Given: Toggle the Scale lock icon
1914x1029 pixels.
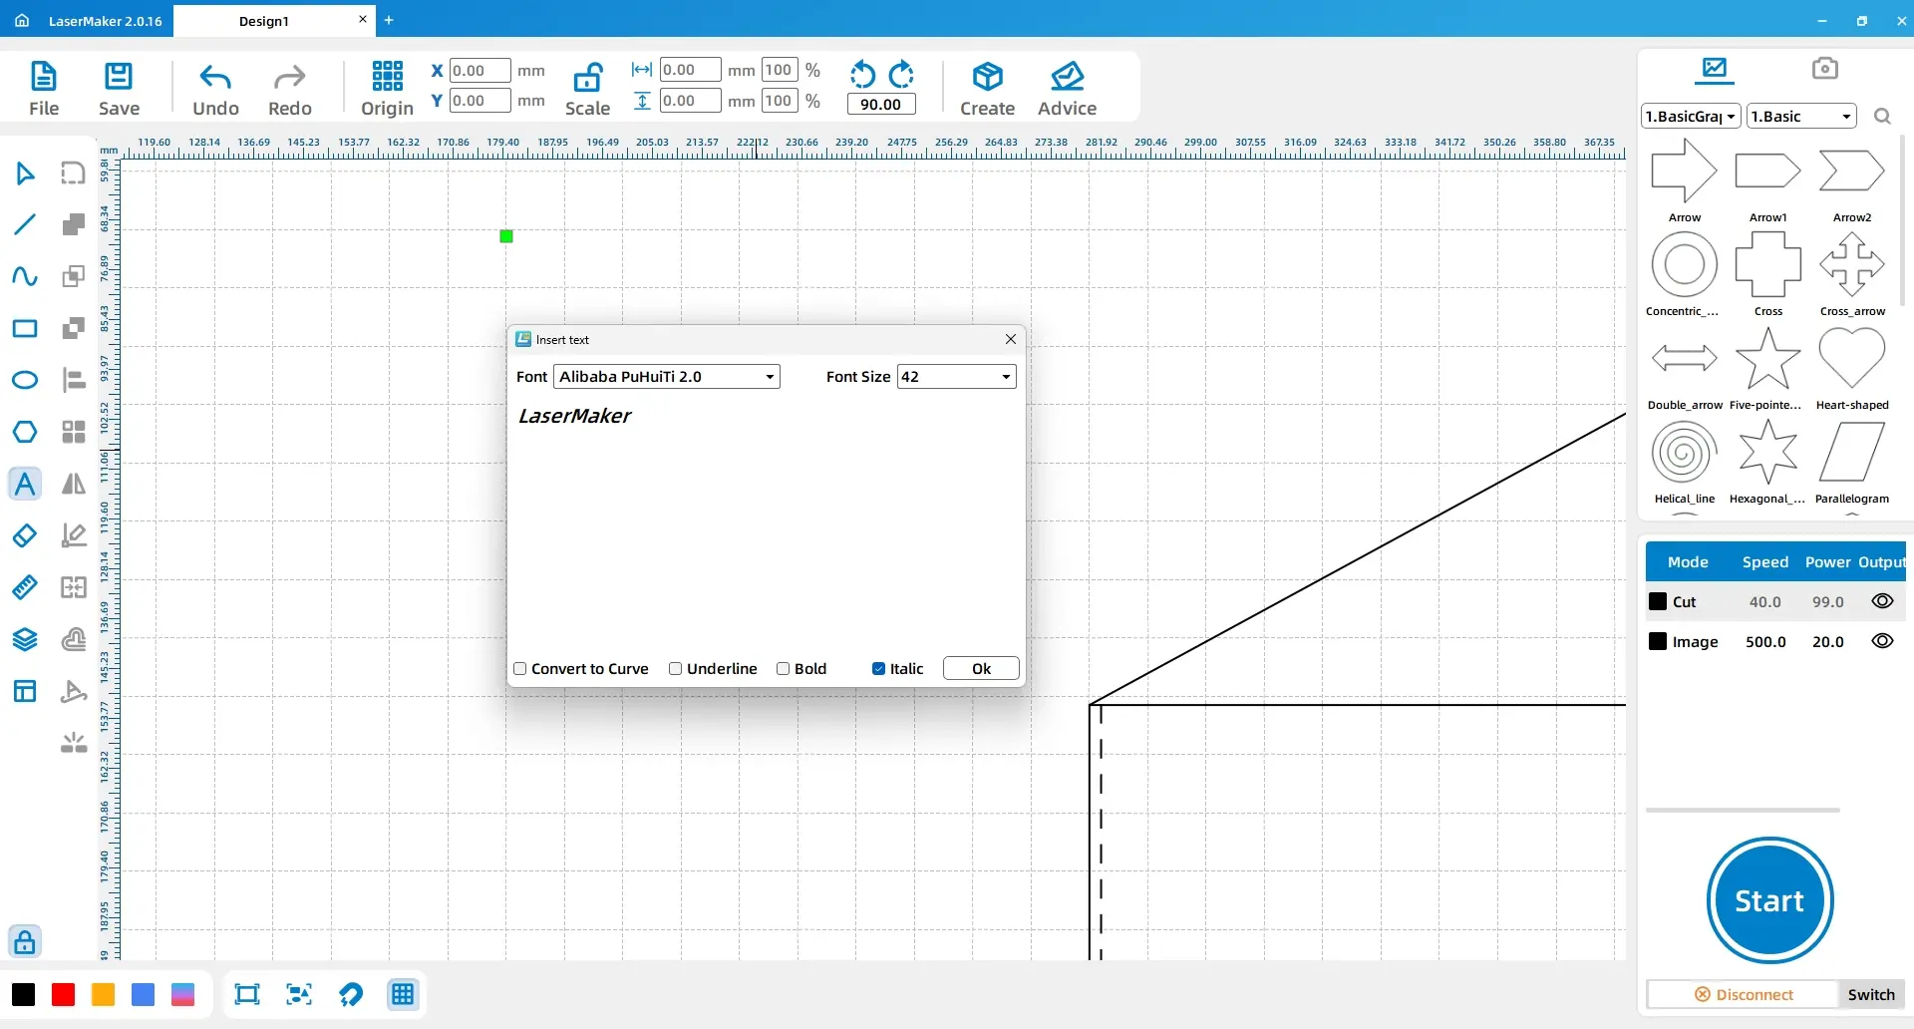Looking at the screenshot, I should [x=588, y=77].
